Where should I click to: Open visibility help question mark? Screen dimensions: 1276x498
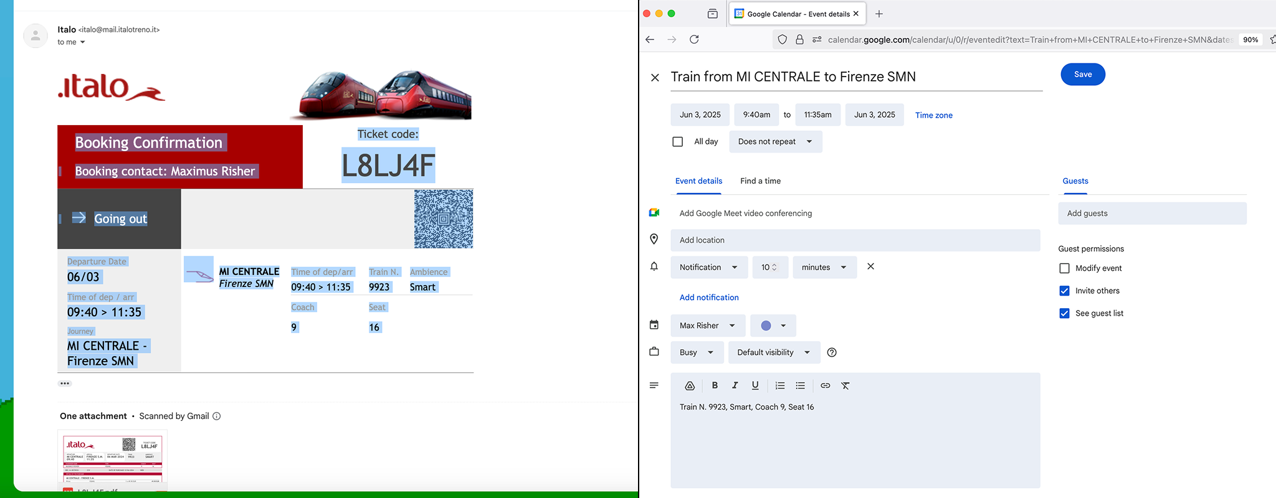(x=832, y=352)
